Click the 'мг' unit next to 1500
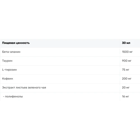 [x=130, y=52]
